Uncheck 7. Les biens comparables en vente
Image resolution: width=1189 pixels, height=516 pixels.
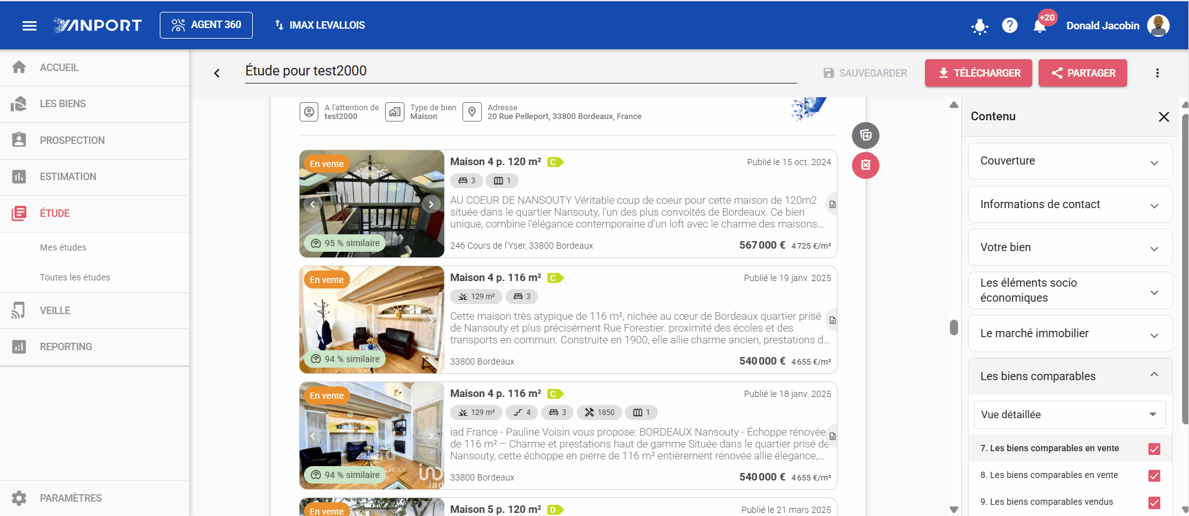coord(1154,449)
